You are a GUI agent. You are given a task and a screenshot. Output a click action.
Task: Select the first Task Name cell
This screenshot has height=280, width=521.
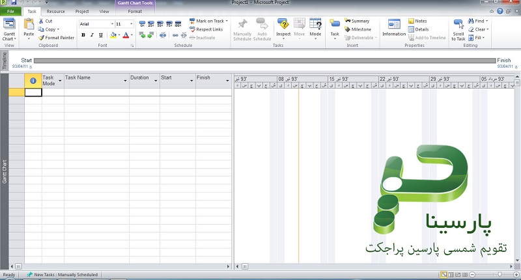click(96, 92)
